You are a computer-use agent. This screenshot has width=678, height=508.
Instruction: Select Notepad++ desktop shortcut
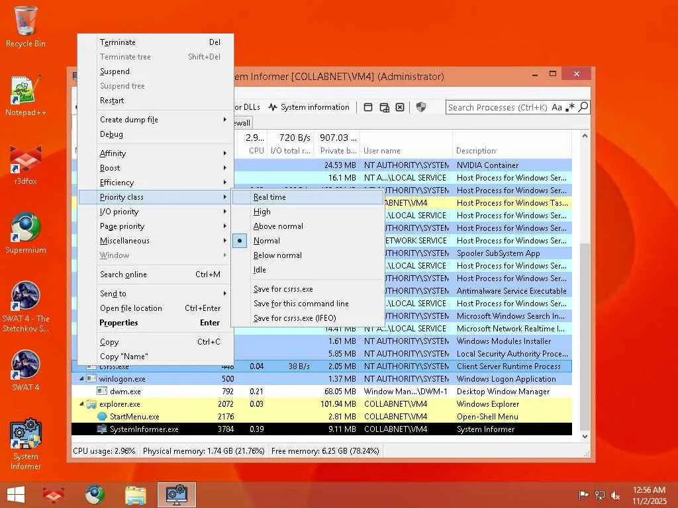tap(26, 95)
